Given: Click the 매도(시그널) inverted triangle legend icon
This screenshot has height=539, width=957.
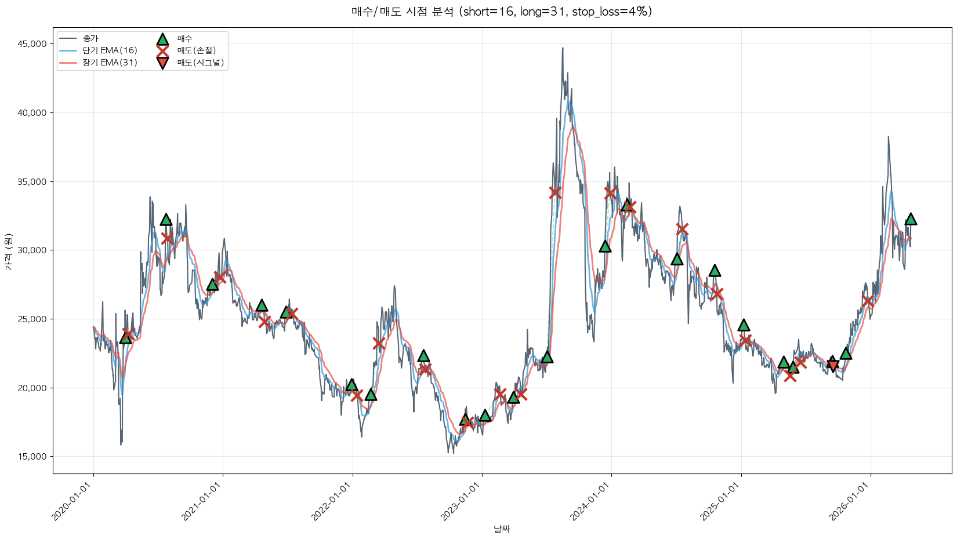Looking at the screenshot, I should pos(162,63).
